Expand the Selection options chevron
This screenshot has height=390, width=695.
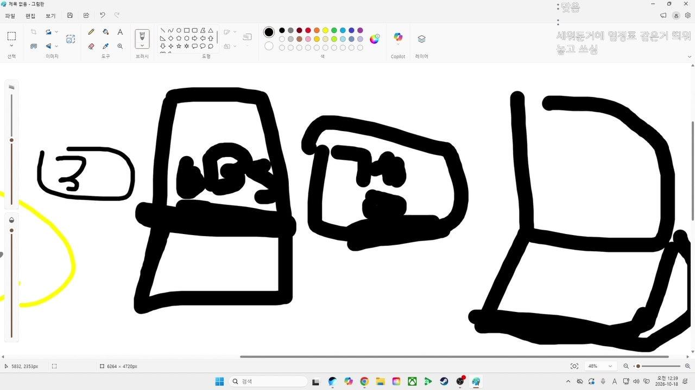click(x=11, y=46)
